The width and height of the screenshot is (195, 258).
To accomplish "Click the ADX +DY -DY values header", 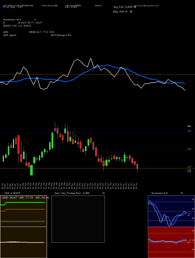I will [x=25, y=198].
